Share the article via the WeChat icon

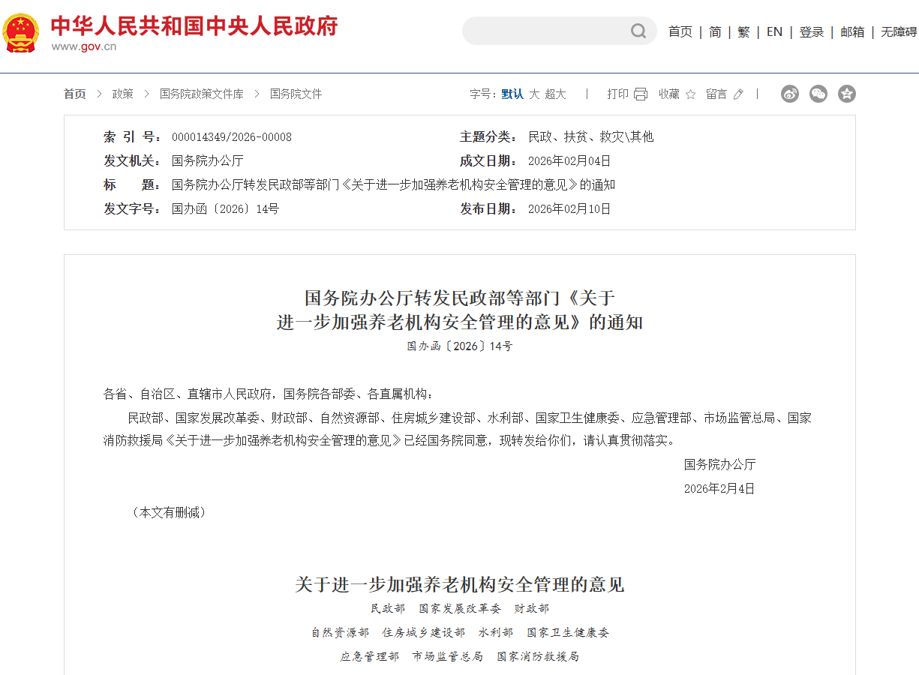coord(818,93)
